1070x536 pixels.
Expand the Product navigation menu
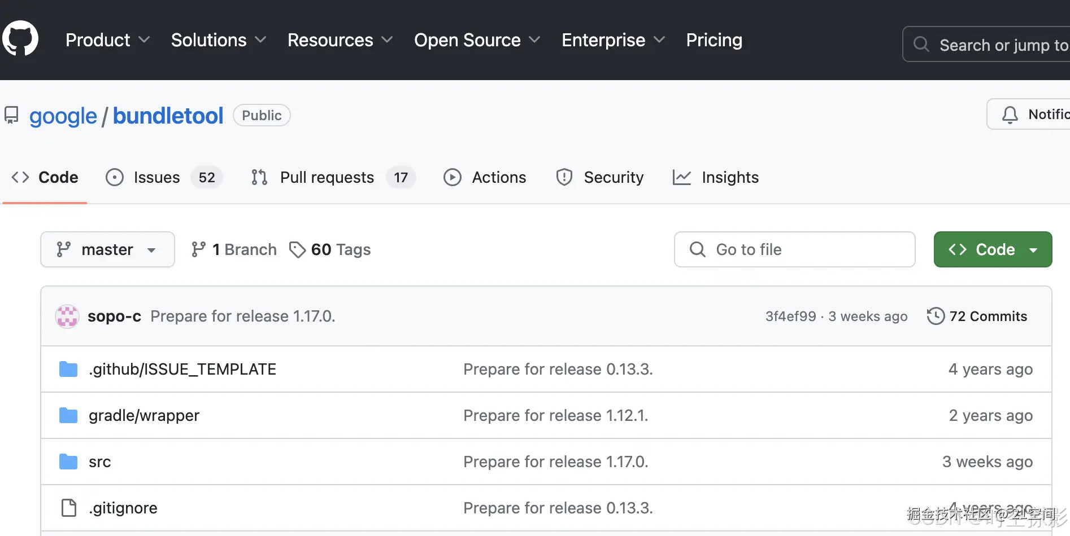[x=107, y=40]
